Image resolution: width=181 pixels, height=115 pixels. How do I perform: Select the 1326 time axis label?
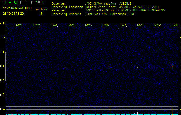coord(105,25)
